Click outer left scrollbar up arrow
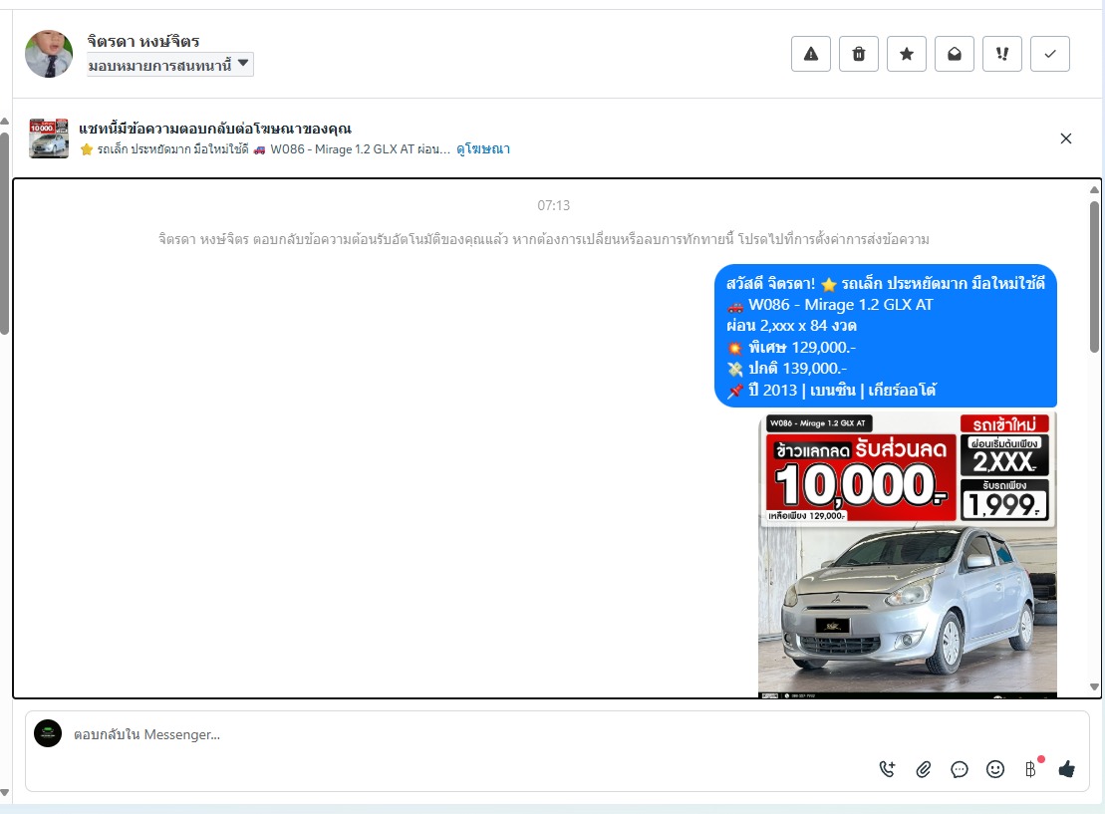Image resolution: width=1105 pixels, height=814 pixels. click(x=4, y=122)
